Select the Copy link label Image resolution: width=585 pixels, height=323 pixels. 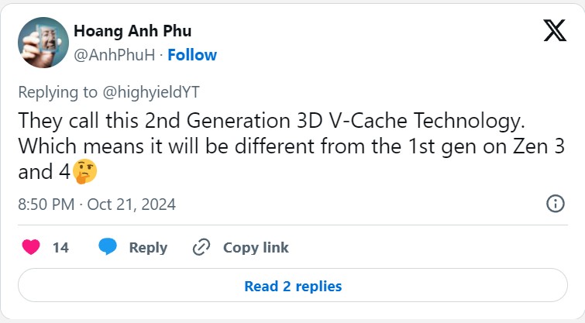[x=256, y=248]
